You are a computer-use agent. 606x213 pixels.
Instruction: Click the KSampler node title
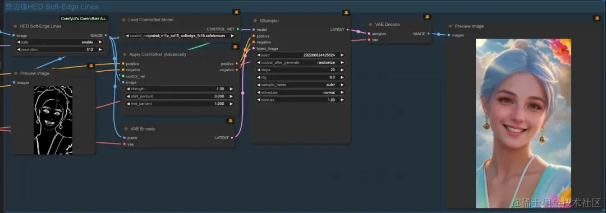click(269, 20)
